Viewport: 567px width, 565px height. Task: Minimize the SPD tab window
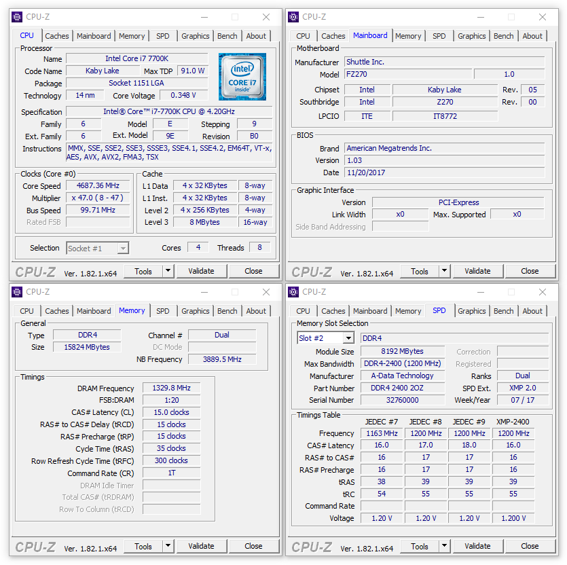pos(481,292)
